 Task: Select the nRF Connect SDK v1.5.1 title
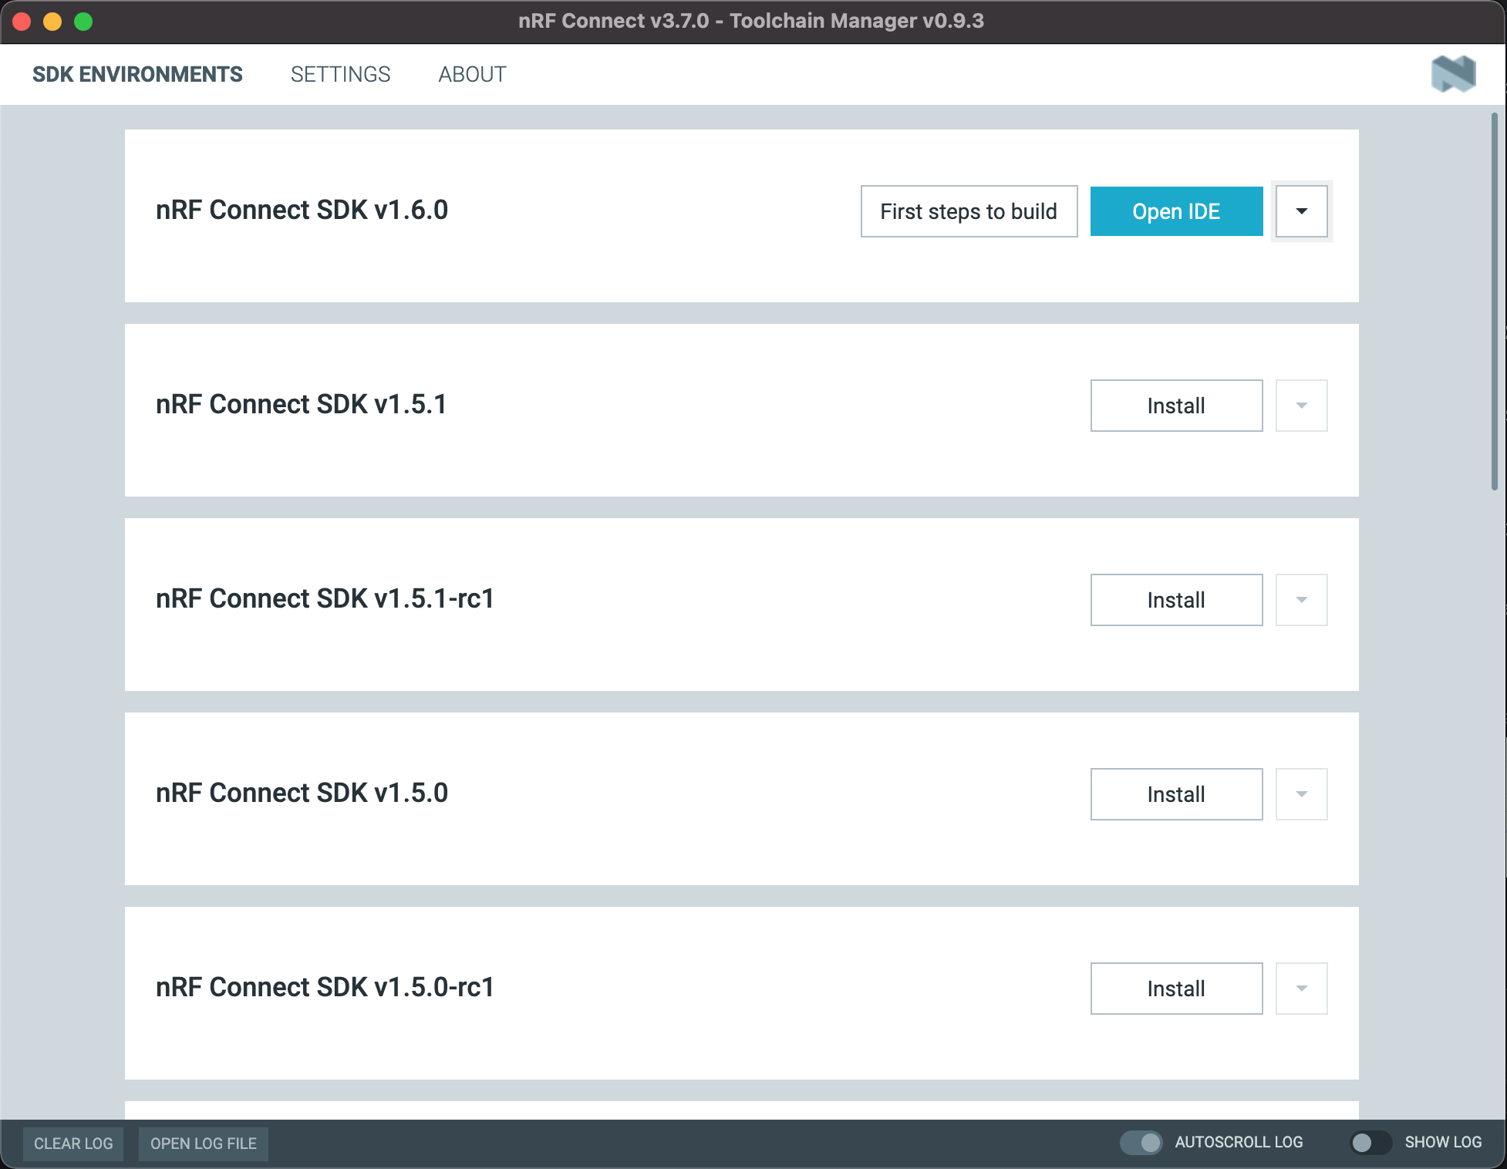pos(301,404)
